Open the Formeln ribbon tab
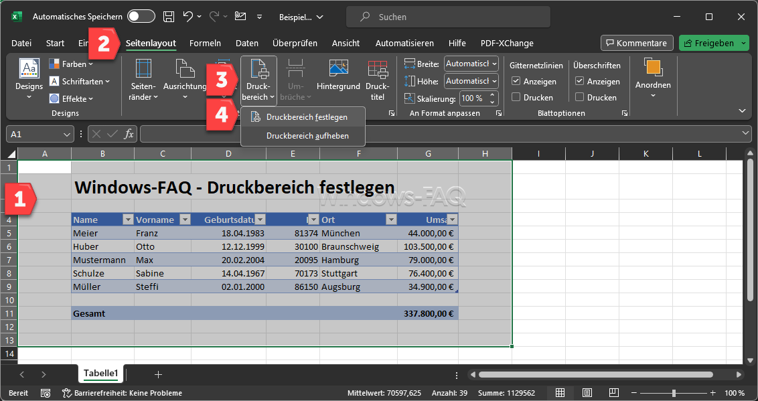This screenshot has height=401, width=758. 205,43
